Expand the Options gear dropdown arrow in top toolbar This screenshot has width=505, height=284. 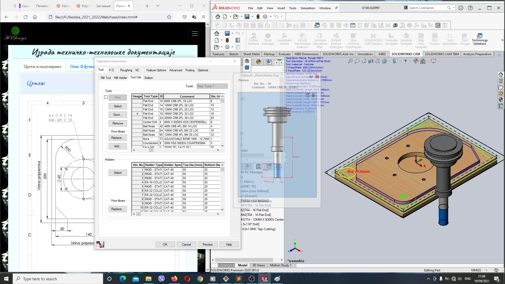click(271, 17)
